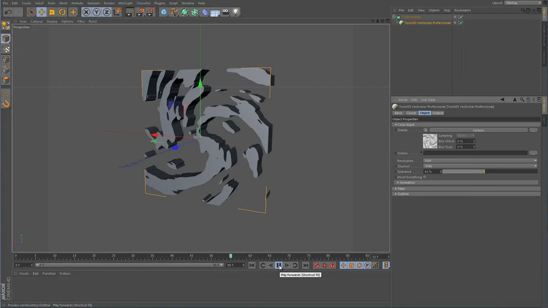Viewport: 548px width, 308px height.
Task: Click the Render to Picture Viewer icon
Action: click(x=140, y=12)
